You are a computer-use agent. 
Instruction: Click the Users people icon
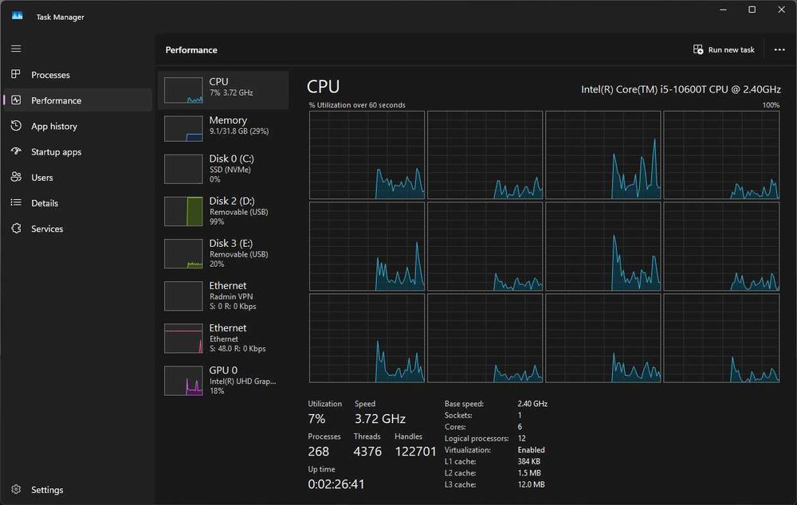click(x=16, y=177)
